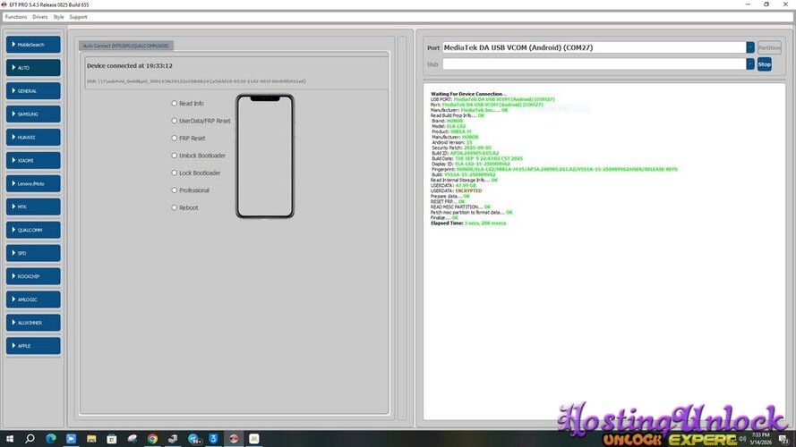Click the 'Fingerprint' log line
This screenshot has height=447, width=796.
(554, 169)
